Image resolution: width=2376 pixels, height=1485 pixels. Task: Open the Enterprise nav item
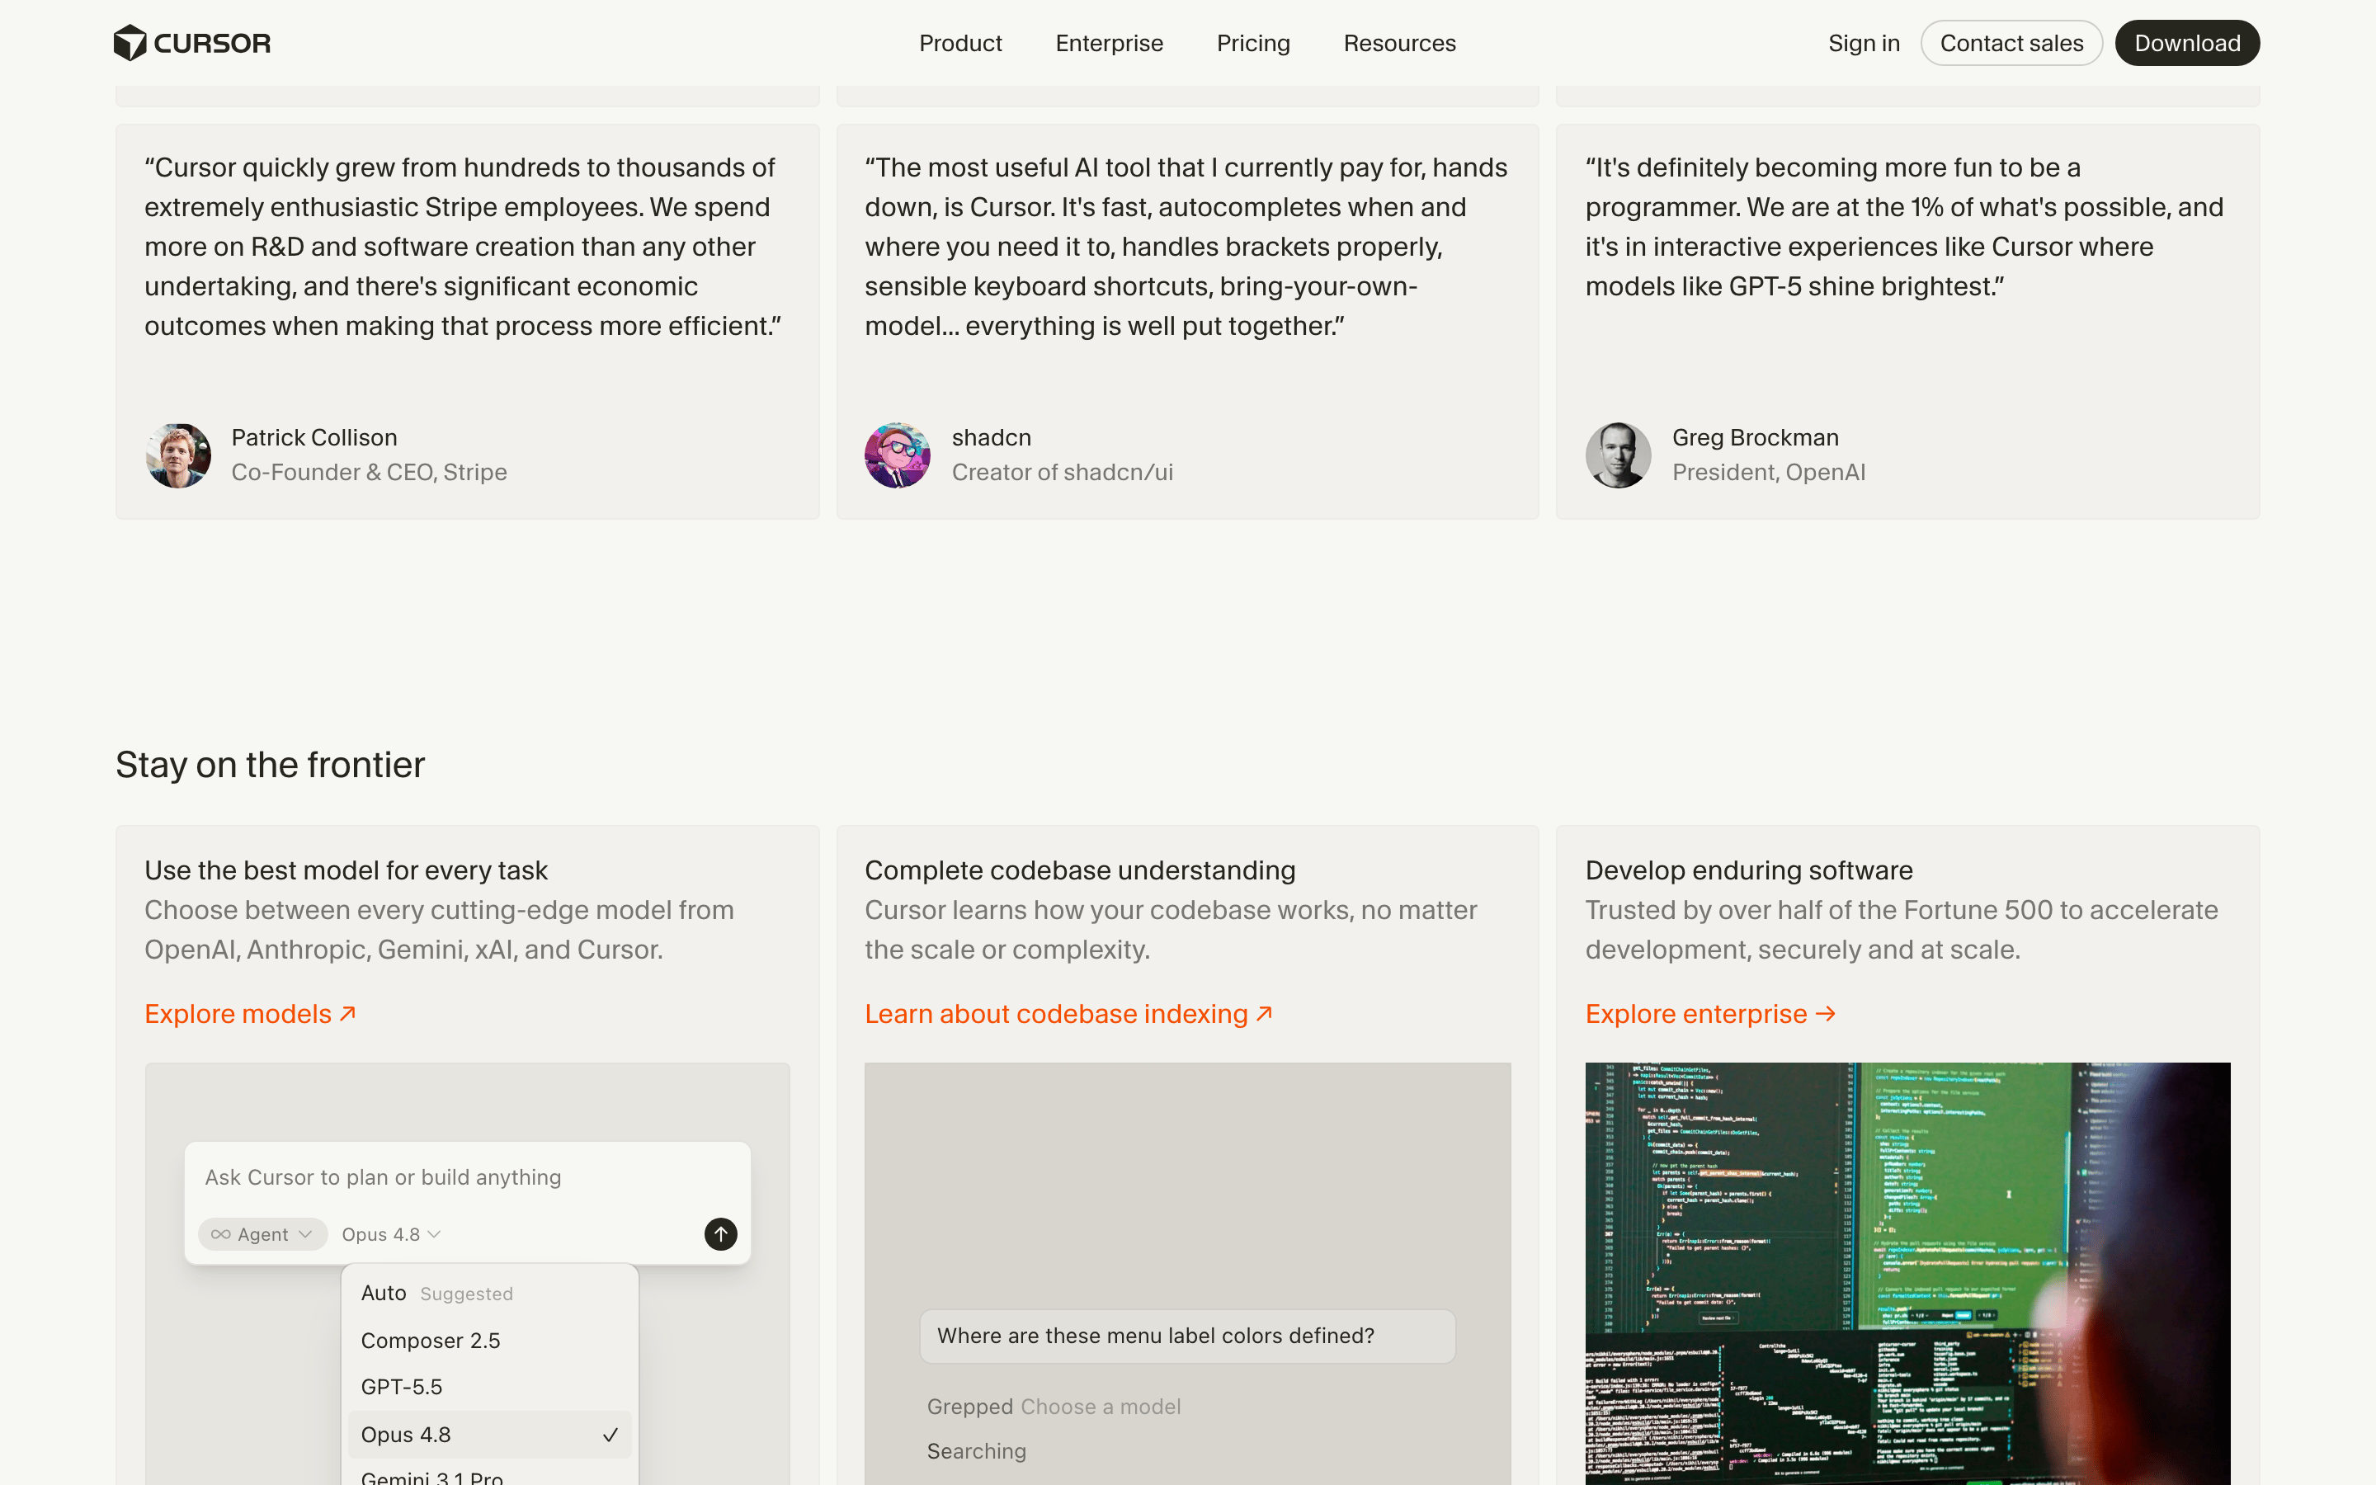click(1110, 43)
